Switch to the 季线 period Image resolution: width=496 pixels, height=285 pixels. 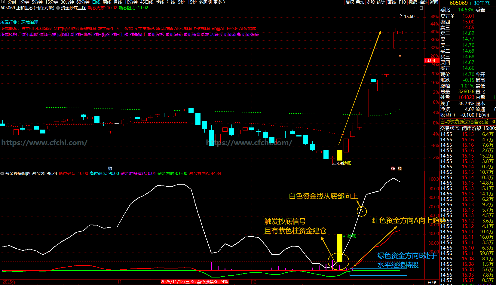pyautogui.click(x=160, y=2)
